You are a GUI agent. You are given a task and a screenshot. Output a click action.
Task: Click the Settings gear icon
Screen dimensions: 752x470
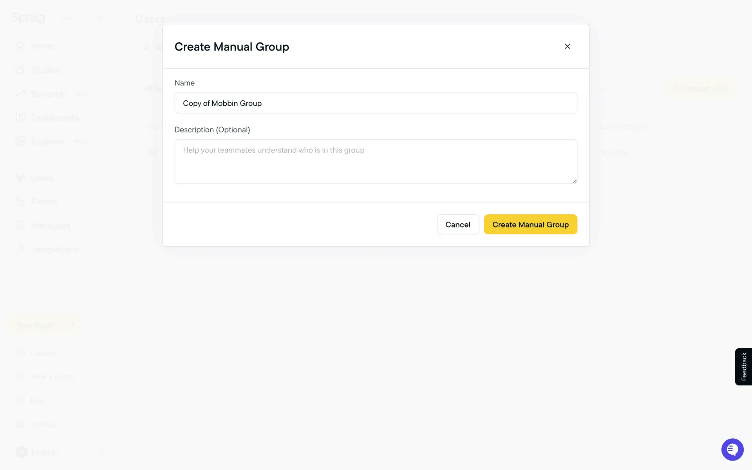pos(20,424)
